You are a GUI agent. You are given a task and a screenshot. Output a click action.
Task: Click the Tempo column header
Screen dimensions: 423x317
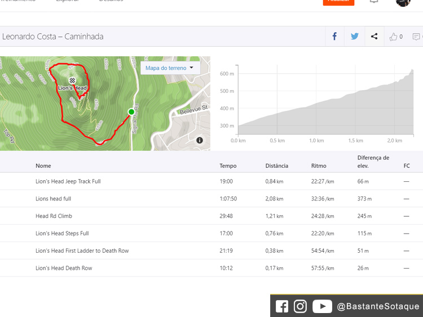pos(228,166)
